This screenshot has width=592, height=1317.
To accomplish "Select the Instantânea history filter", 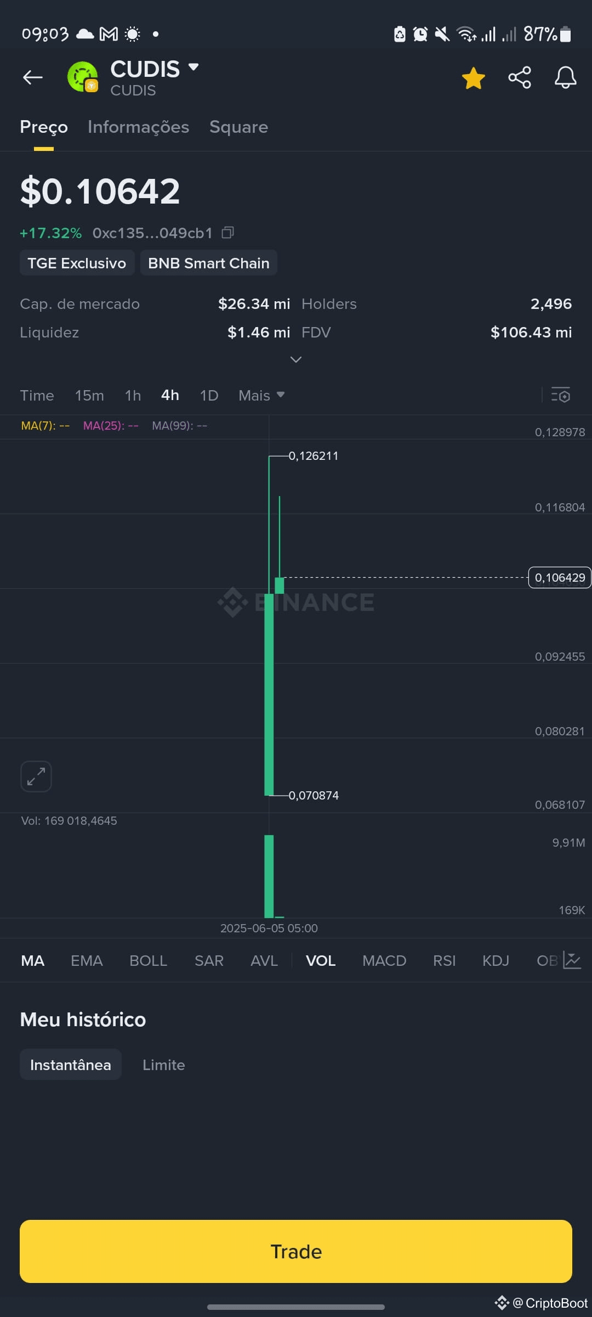I will pyautogui.click(x=71, y=1065).
